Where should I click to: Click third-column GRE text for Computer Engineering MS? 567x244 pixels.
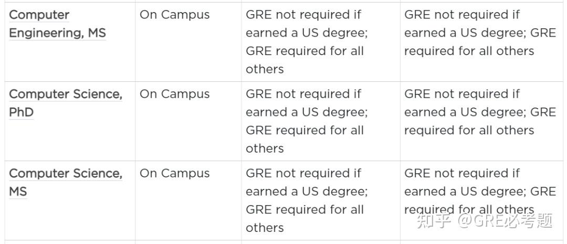coord(306,42)
